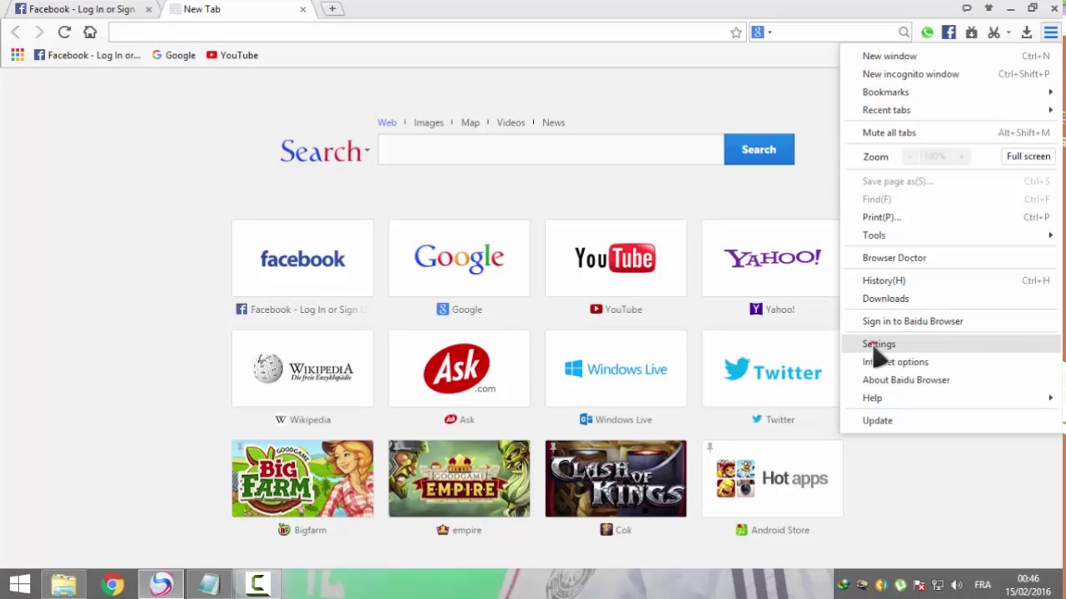
Task: Open YouTube bookmark in bookmarks bar
Action: (232, 55)
